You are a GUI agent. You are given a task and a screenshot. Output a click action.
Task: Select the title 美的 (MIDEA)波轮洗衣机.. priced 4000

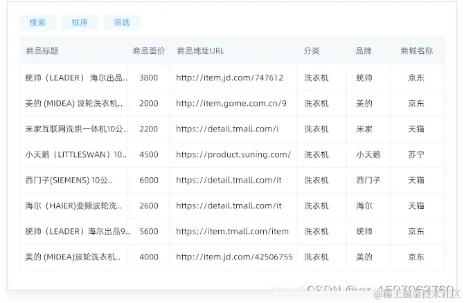point(73,257)
